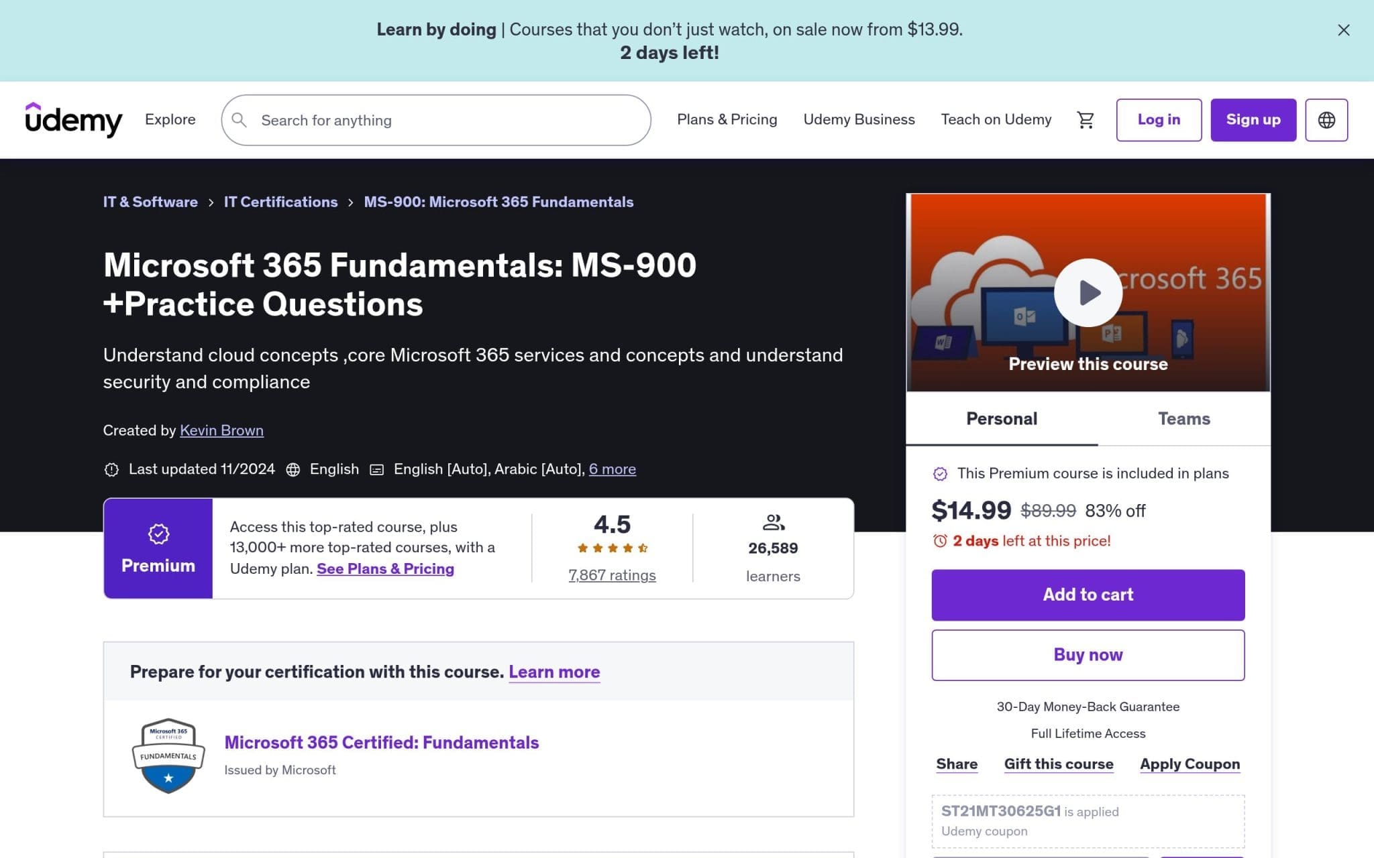Click the course preview thumbnail image

pyautogui.click(x=1088, y=293)
